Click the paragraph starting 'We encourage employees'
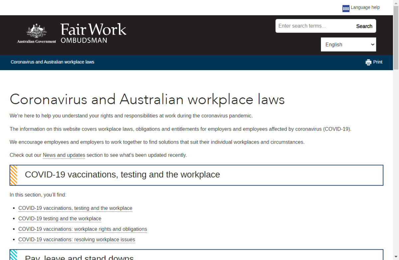This screenshot has width=399, height=260. pyautogui.click(x=157, y=142)
